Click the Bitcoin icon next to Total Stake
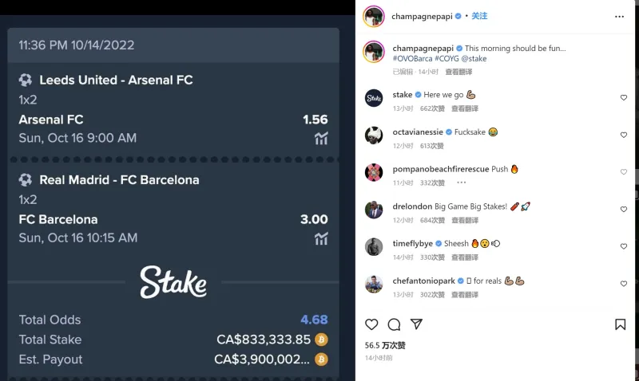The width and height of the screenshot is (639, 381). coord(321,340)
